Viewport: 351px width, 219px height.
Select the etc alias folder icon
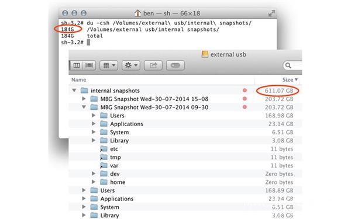104,149
